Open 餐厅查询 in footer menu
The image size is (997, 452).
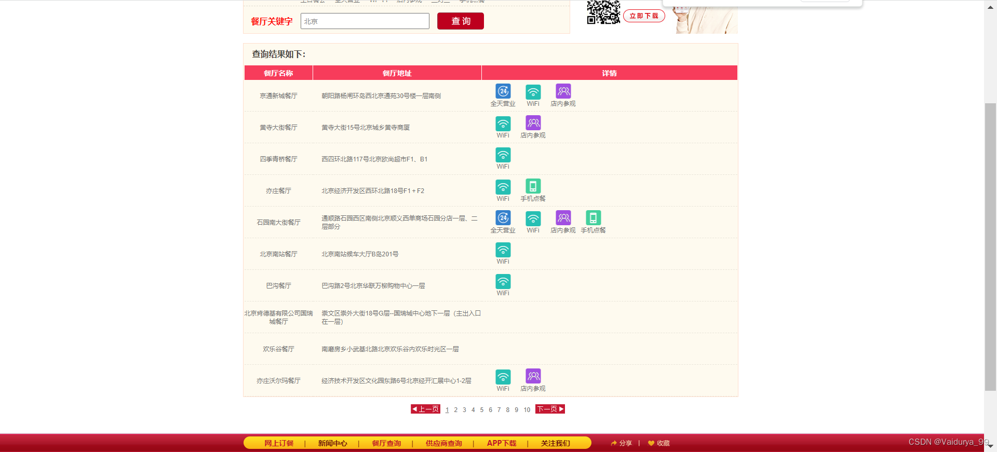[386, 443]
